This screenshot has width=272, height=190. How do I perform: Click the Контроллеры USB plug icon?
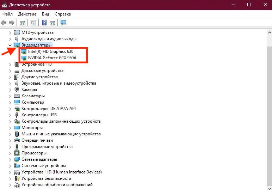tap(17, 115)
